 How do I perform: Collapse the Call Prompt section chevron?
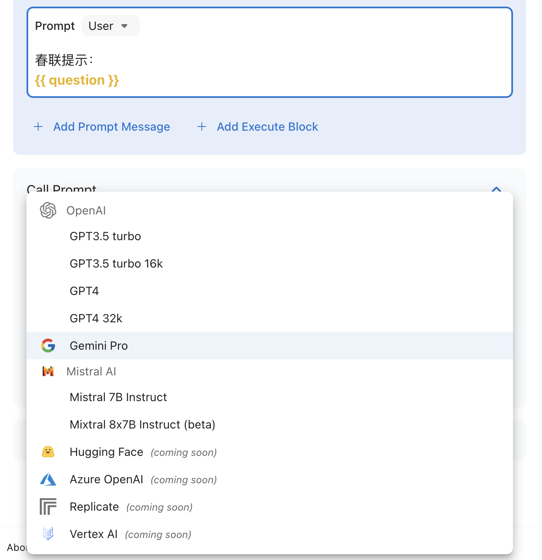coord(496,189)
